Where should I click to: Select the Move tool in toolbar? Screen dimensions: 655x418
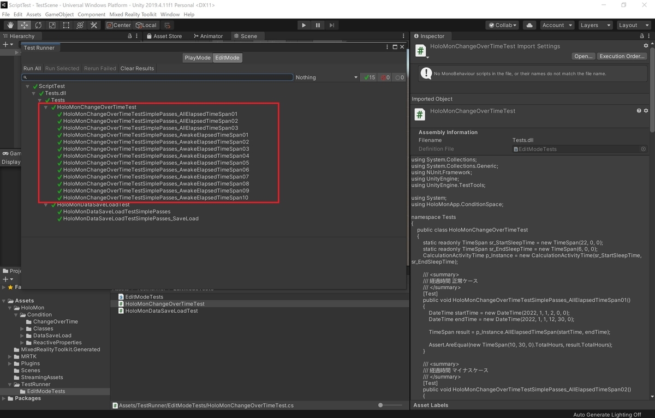pyautogui.click(x=25, y=25)
